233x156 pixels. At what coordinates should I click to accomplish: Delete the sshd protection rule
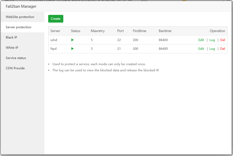(222, 40)
